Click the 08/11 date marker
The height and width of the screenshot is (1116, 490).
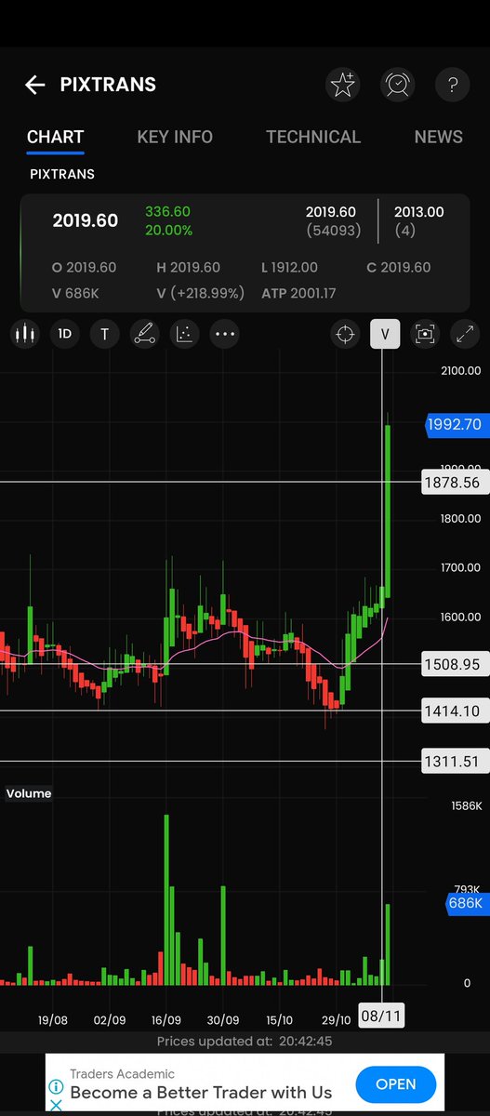tap(382, 1016)
